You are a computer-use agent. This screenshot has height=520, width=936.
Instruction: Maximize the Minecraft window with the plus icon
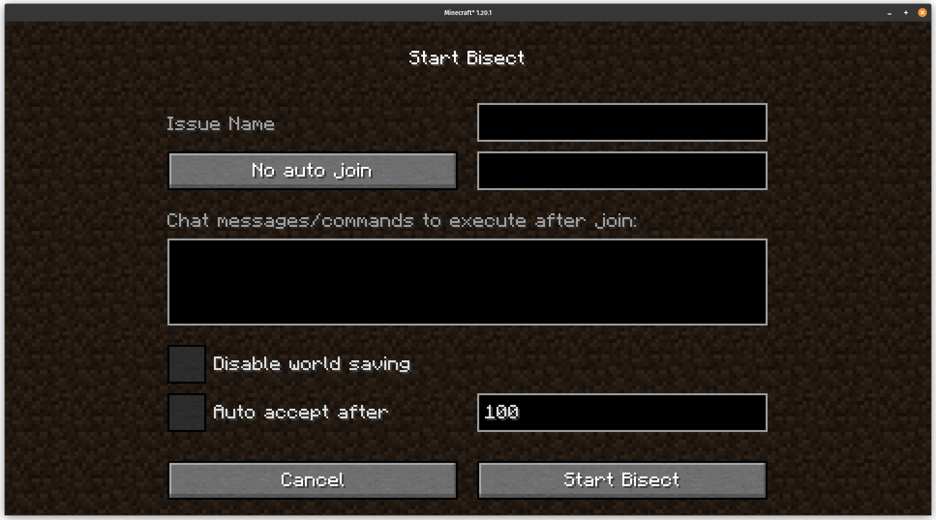tap(906, 13)
